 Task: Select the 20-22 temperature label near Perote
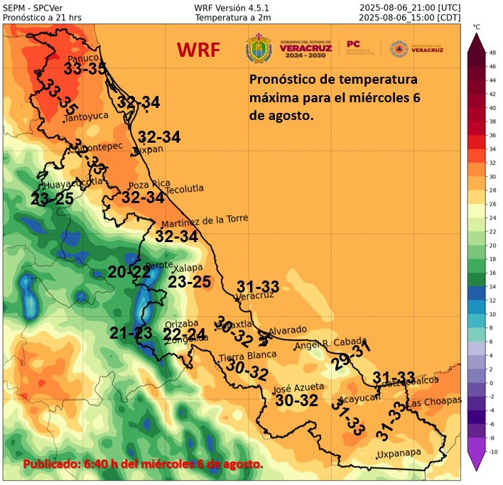pyautogui.click(x=129, y=271)
